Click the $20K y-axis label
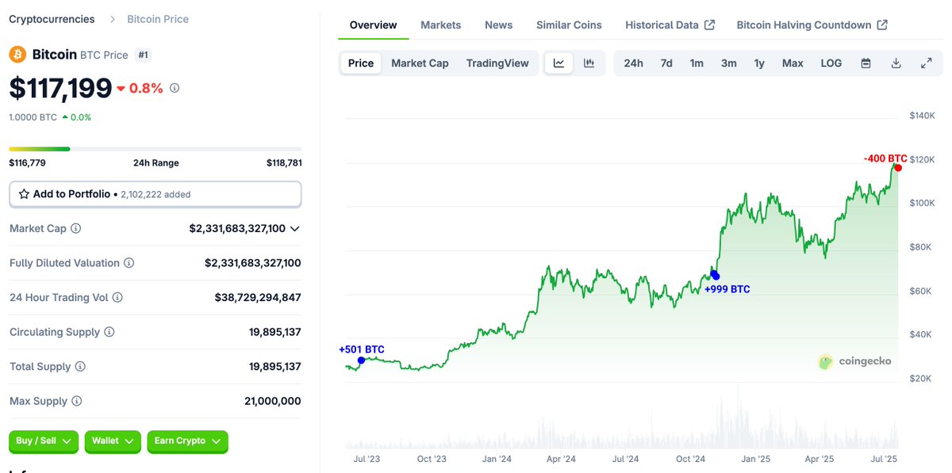952x473 pixels. 920,379
